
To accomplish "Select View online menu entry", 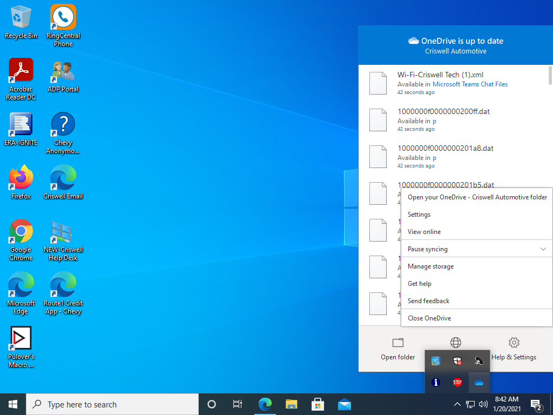I will click(477, 232).
